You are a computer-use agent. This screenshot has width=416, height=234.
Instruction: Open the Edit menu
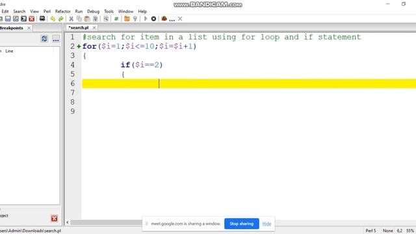click(x=5, y=12)
